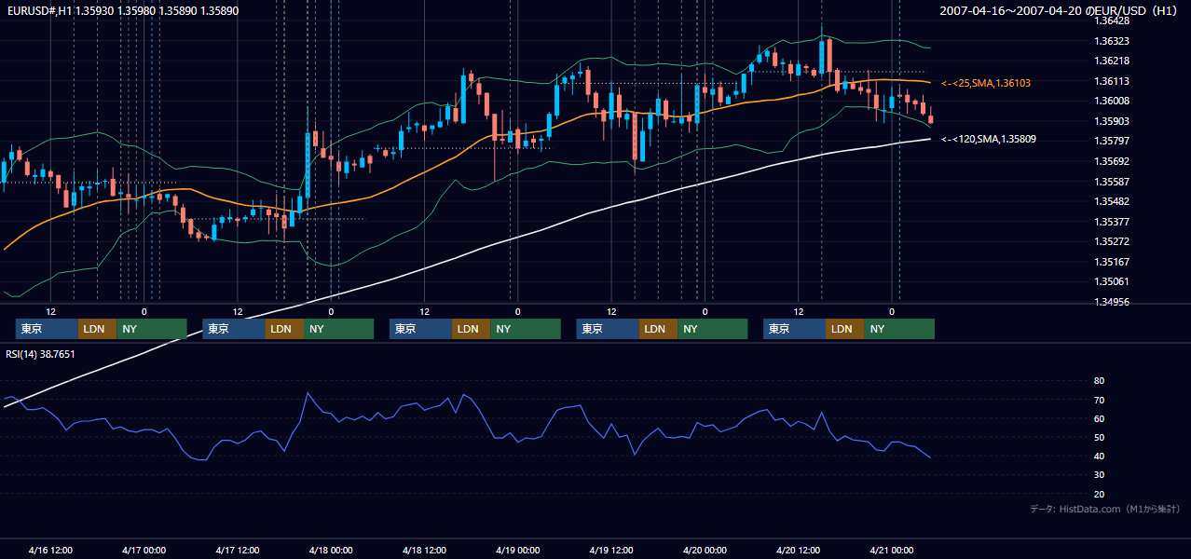Image resolution: width=1191 pixels, height=559 pixels.
Task: Click price axis label 1.35377
Action: coord(1111,222)
